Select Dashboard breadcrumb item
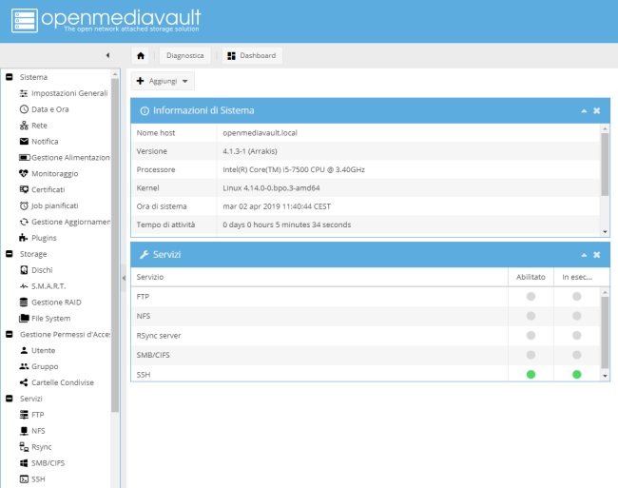The width and height of the screenshot is (618, 488). tap(252, 55)
